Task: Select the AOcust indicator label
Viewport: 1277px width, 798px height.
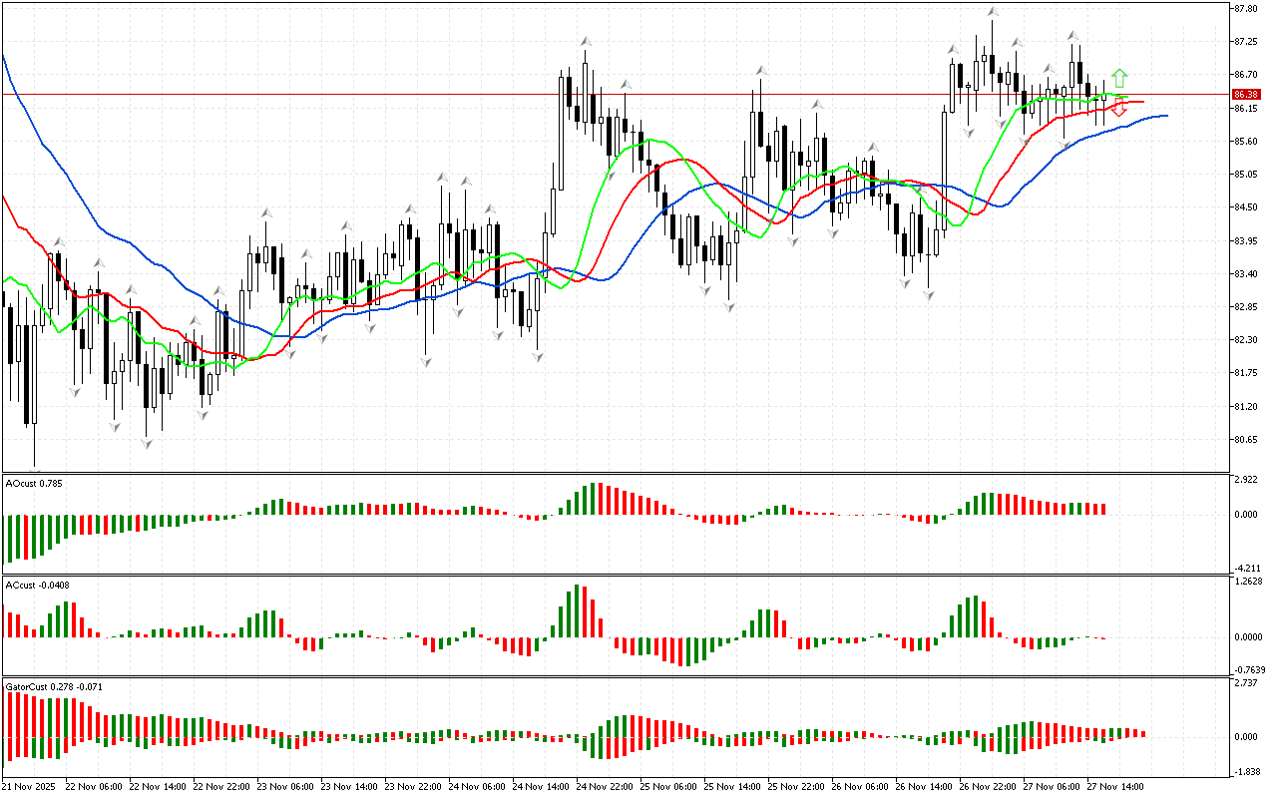Action: click(x=34, y=484)
